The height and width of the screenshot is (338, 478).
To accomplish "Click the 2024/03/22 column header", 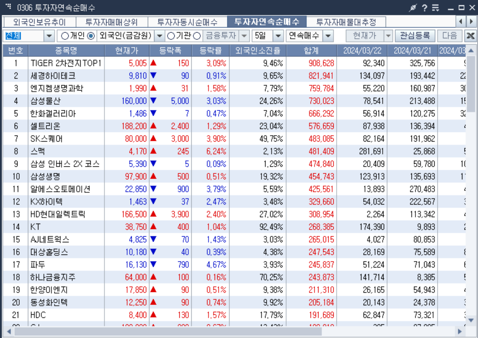I will pyautogui.click(x=362, y=50).
